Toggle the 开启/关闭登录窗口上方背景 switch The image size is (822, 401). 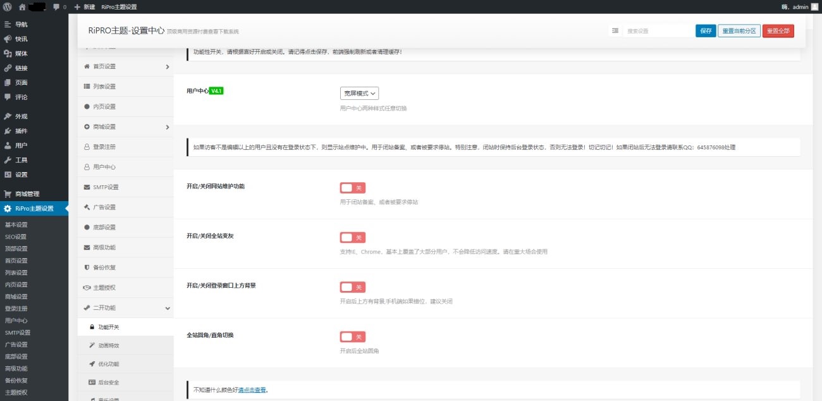(x=353, y=287)
